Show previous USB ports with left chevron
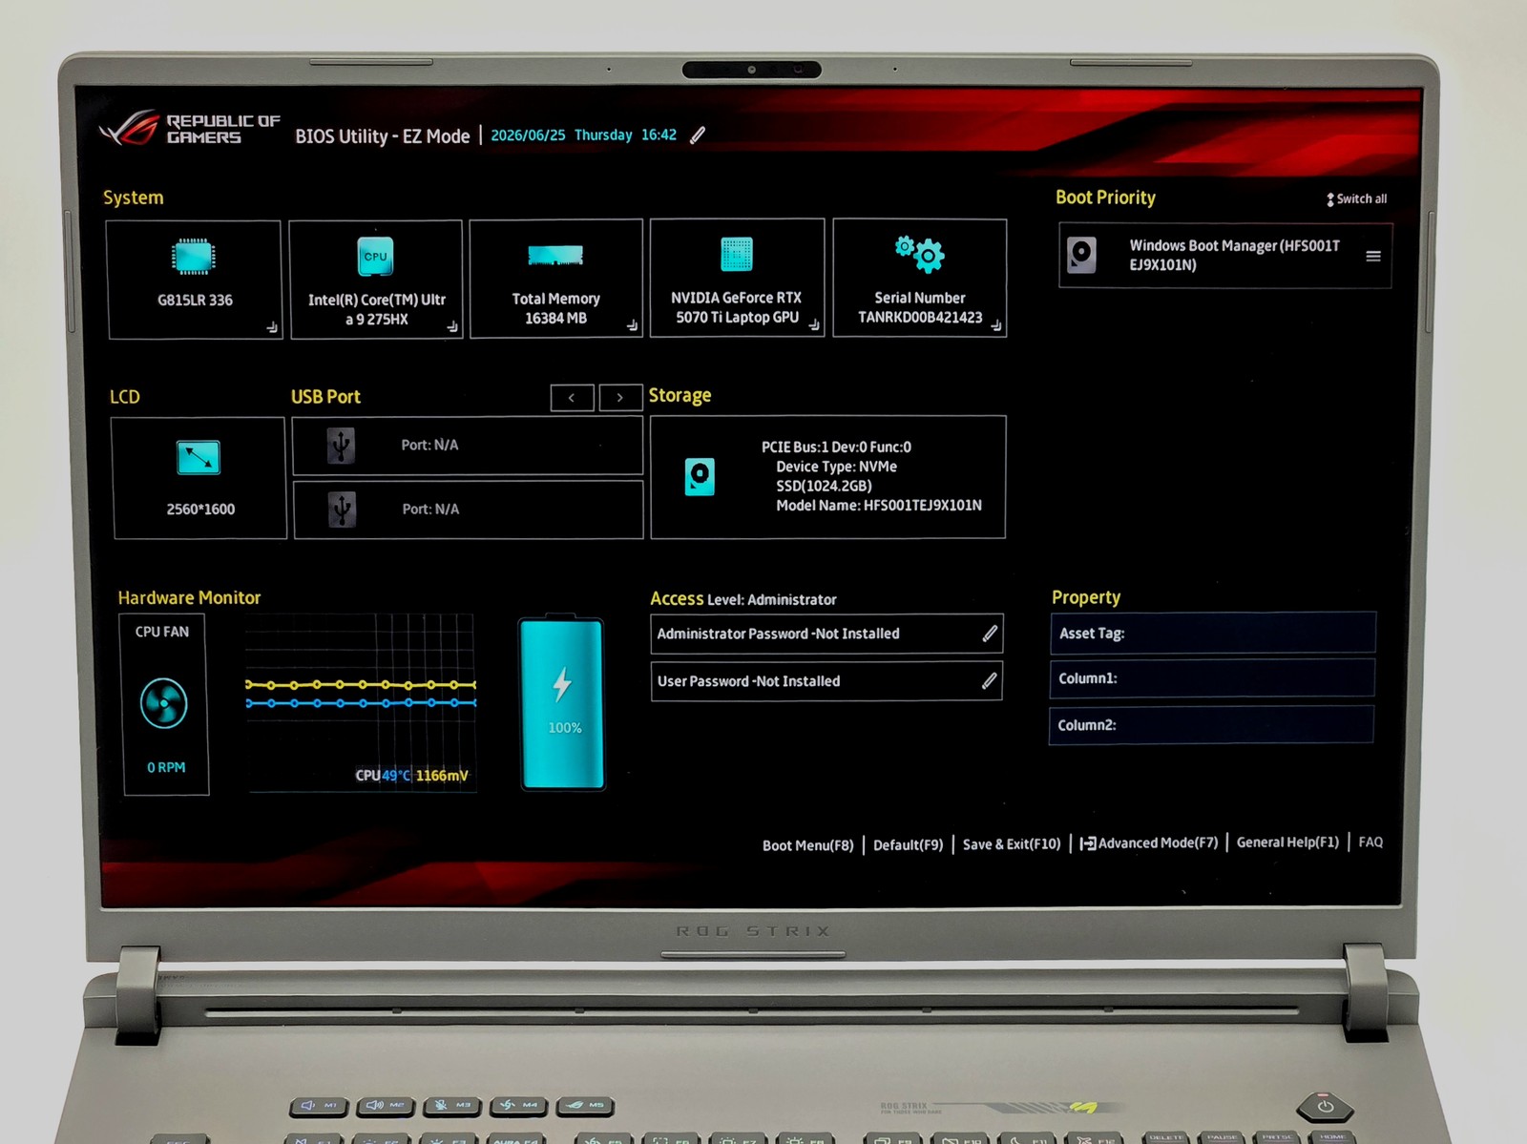 [572, 398]
